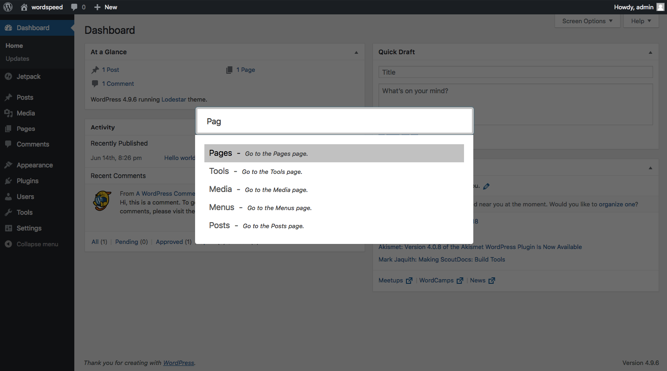
Task: Click the Tools wrench icon
Action: point(8,212)
